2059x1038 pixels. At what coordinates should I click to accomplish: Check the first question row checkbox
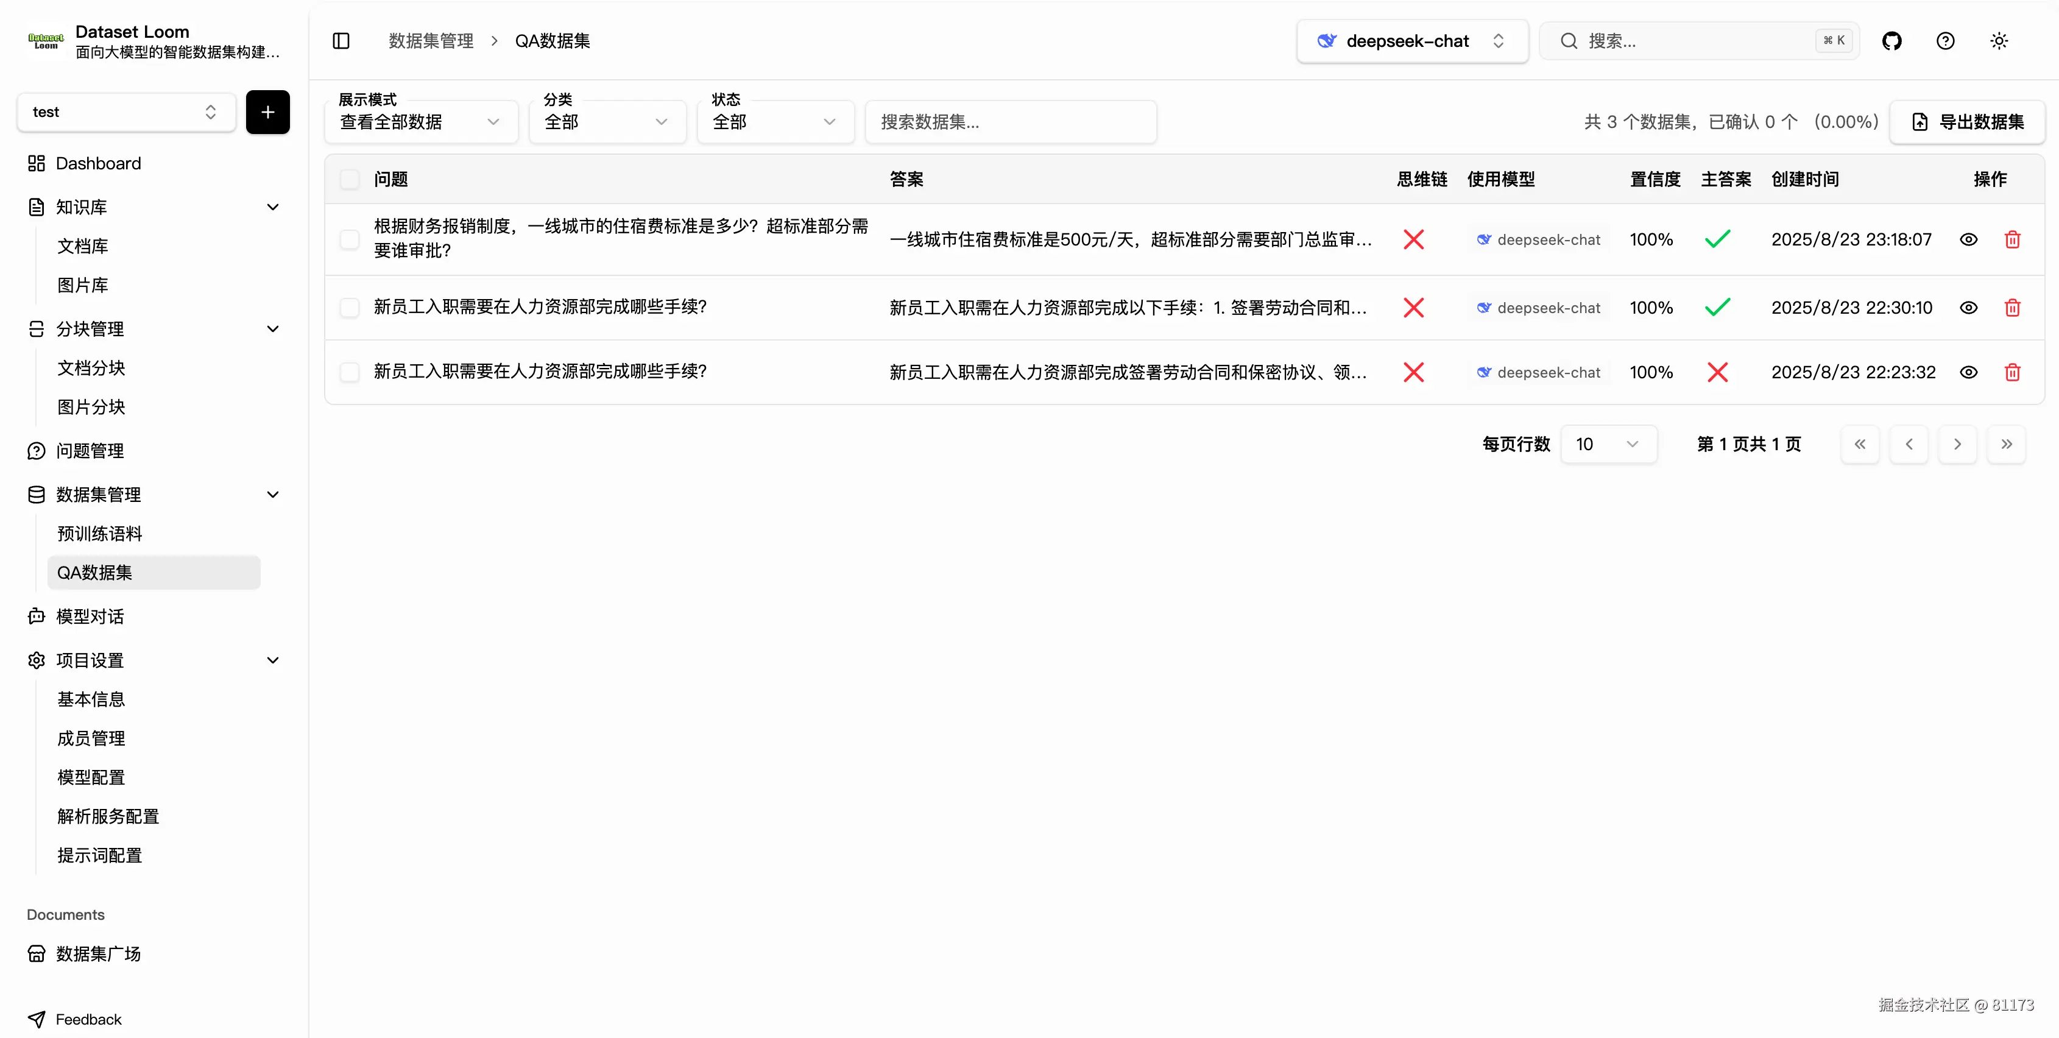(349, 239)
